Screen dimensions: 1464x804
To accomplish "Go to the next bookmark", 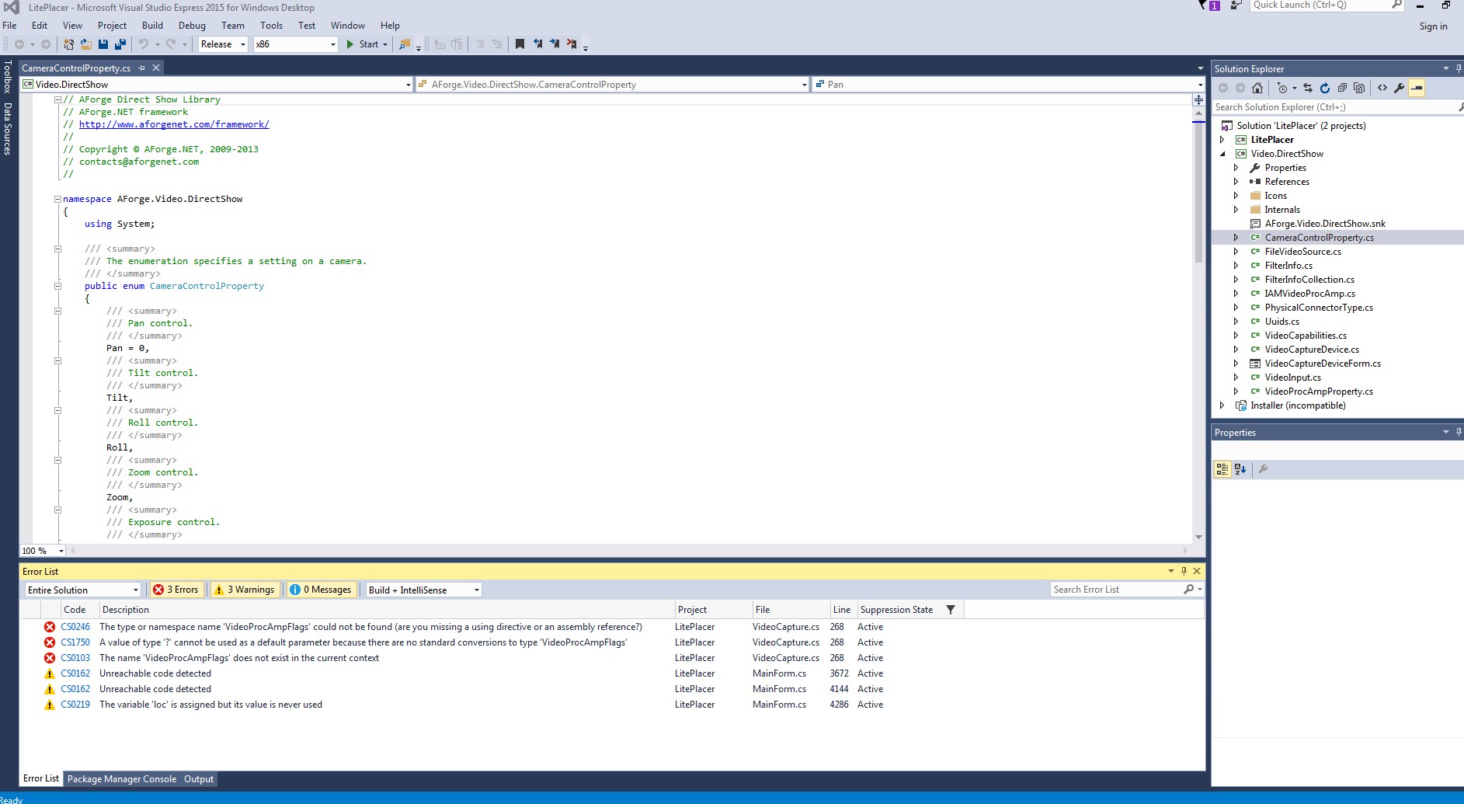I will (x=555, y=44).
